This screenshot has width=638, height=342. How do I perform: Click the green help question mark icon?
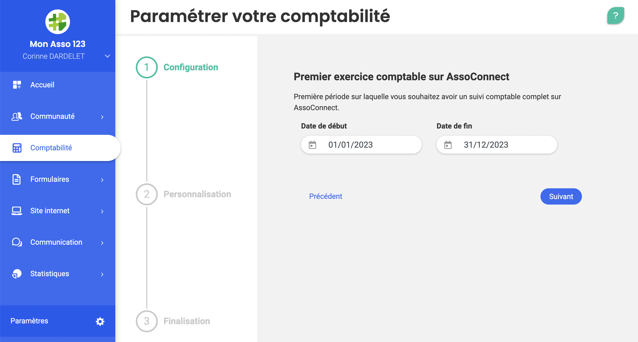615,16
